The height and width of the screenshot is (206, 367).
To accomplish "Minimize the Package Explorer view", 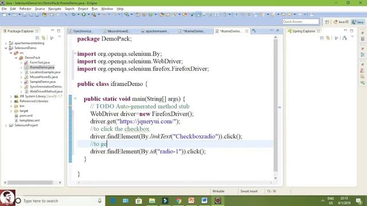I will pos(52,30).
